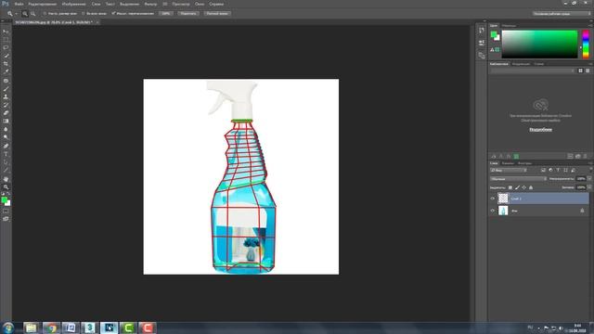Viewport: 594px width, 334px height.
Task: Select the History Brush tool
Action: coord(6,105)
